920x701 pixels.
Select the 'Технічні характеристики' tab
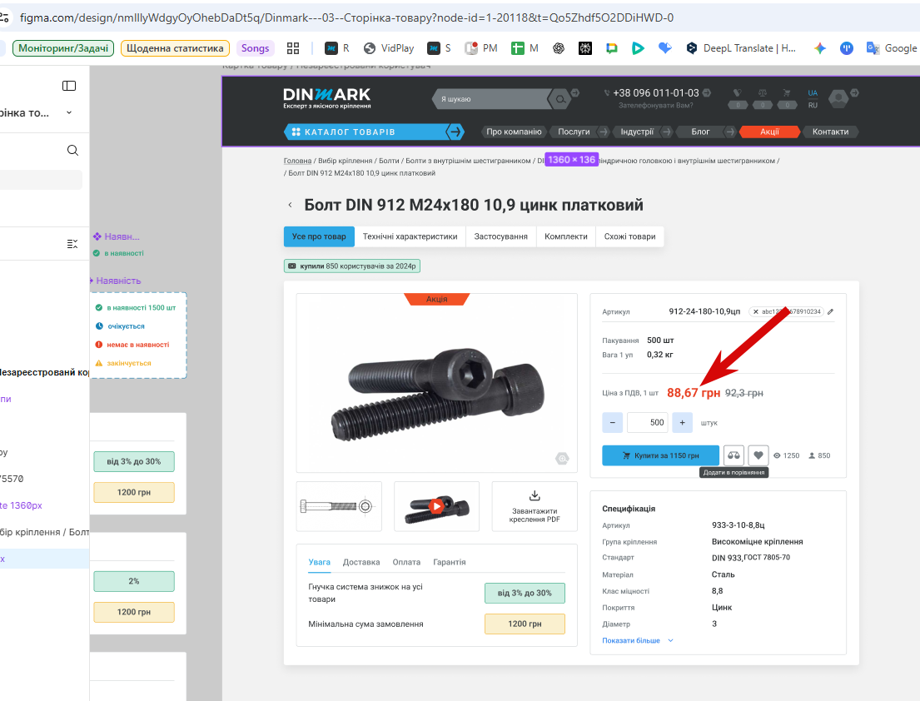point(410,236)
